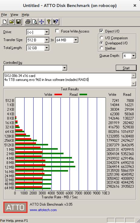Click the red Write legend swatch
This screenshot has height=223, width=140.
58,95
